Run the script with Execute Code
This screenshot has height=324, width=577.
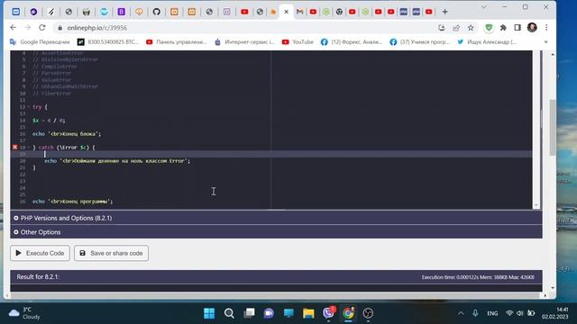pyautogui.click(x=40, y=253)
